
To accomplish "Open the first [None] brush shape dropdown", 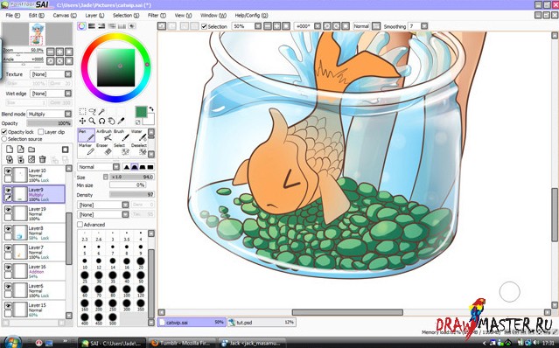I will pyautogui.click(x=102, y=205).
